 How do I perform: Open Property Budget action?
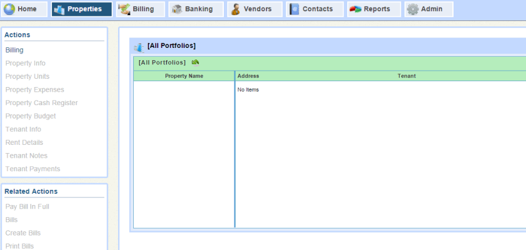point(31,116)
